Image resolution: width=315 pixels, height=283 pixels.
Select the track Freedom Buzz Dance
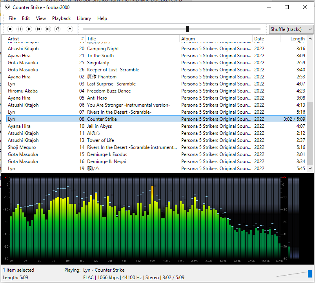(156, 91)
